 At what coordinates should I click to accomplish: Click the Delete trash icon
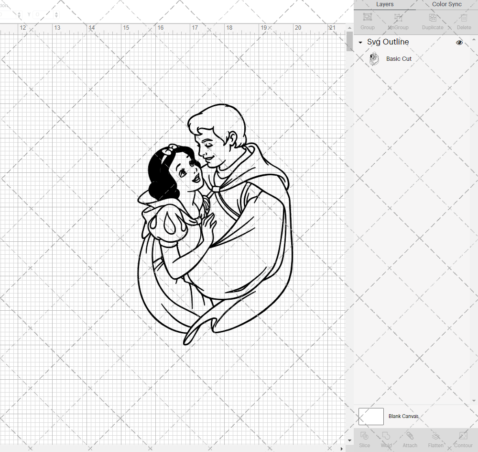[464, 17]
